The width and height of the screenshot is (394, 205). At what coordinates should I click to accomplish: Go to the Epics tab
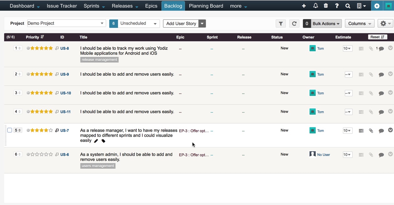tap(151, 6)
